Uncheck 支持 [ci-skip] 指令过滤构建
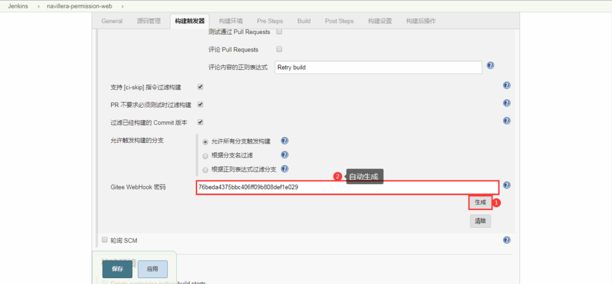The width and height of the screenshot is (612, 284). (x=201, y=87)
